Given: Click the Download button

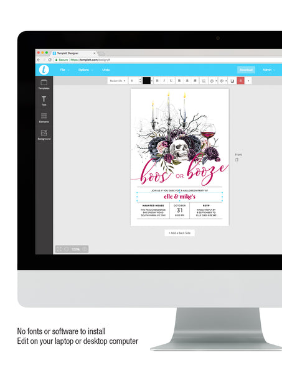Looking at the screenshot, I should click(246, 70).
